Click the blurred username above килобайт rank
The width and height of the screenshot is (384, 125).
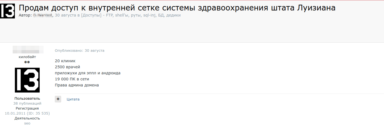click(x=28, y=50)
